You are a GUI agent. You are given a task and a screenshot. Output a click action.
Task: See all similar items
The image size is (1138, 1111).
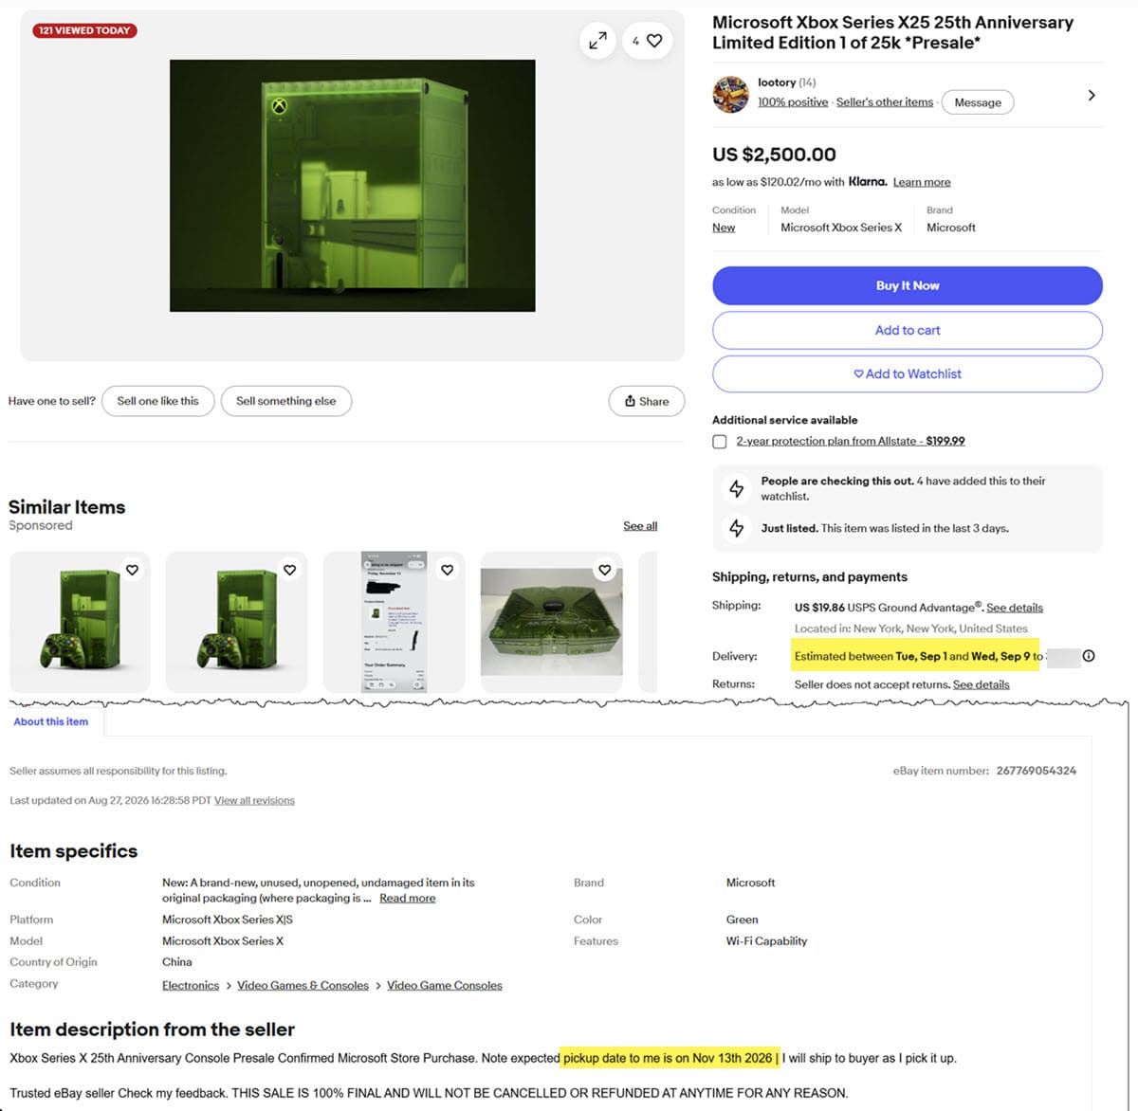(x=640, y=526)
